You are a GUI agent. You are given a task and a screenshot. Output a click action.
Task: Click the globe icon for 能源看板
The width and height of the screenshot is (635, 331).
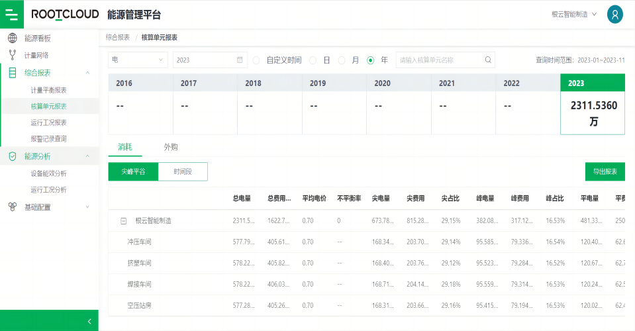pos(12,38)
